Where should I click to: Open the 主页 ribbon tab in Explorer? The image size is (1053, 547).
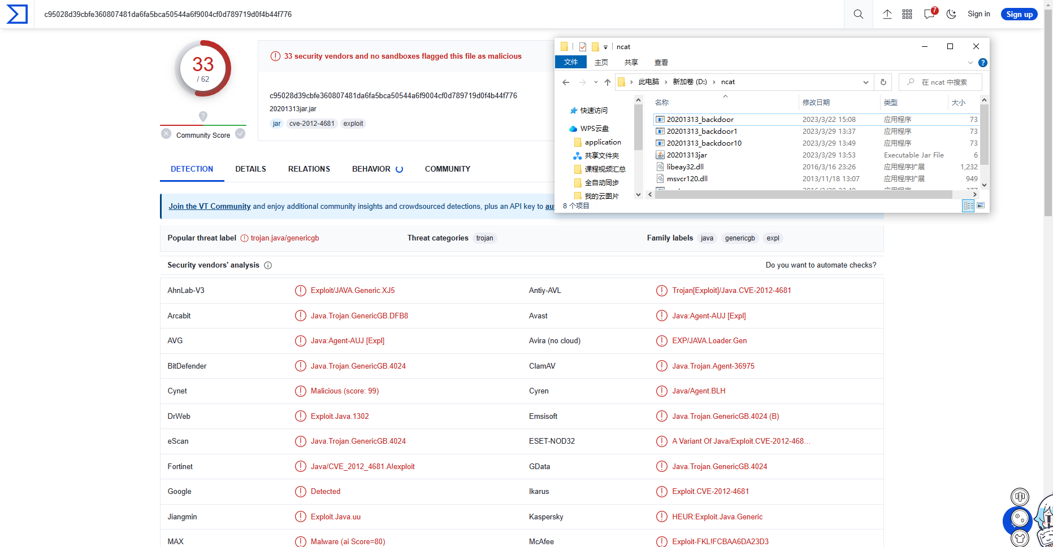click(x=601, y=63)
